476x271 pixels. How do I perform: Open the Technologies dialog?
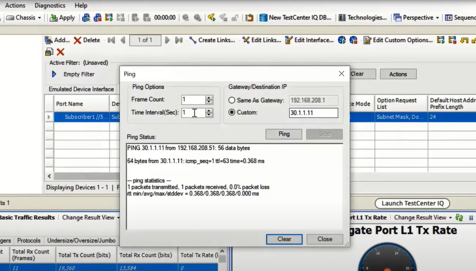click(362, 18)
